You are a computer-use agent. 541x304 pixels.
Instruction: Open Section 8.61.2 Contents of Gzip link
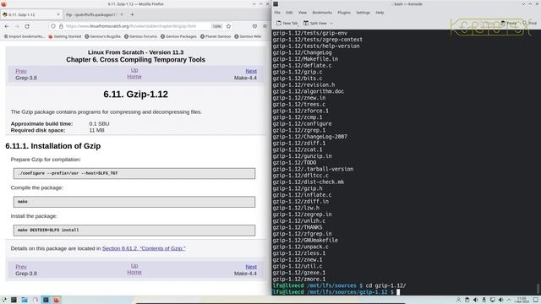(144, 248)
